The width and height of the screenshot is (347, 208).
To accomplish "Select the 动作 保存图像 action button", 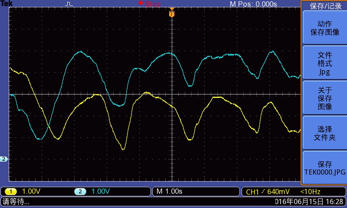I will (324, 28).
